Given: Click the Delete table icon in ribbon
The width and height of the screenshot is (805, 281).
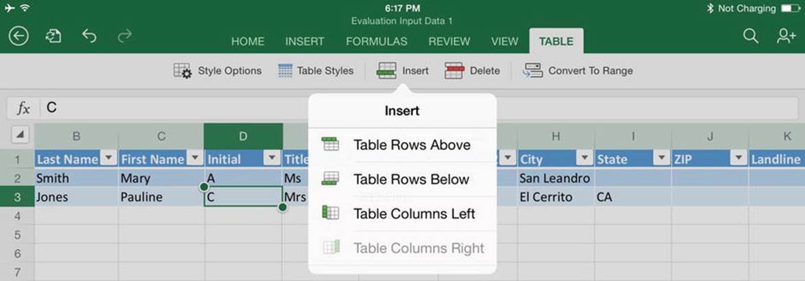Looking at the screenshot, I should tap(454, 71).
